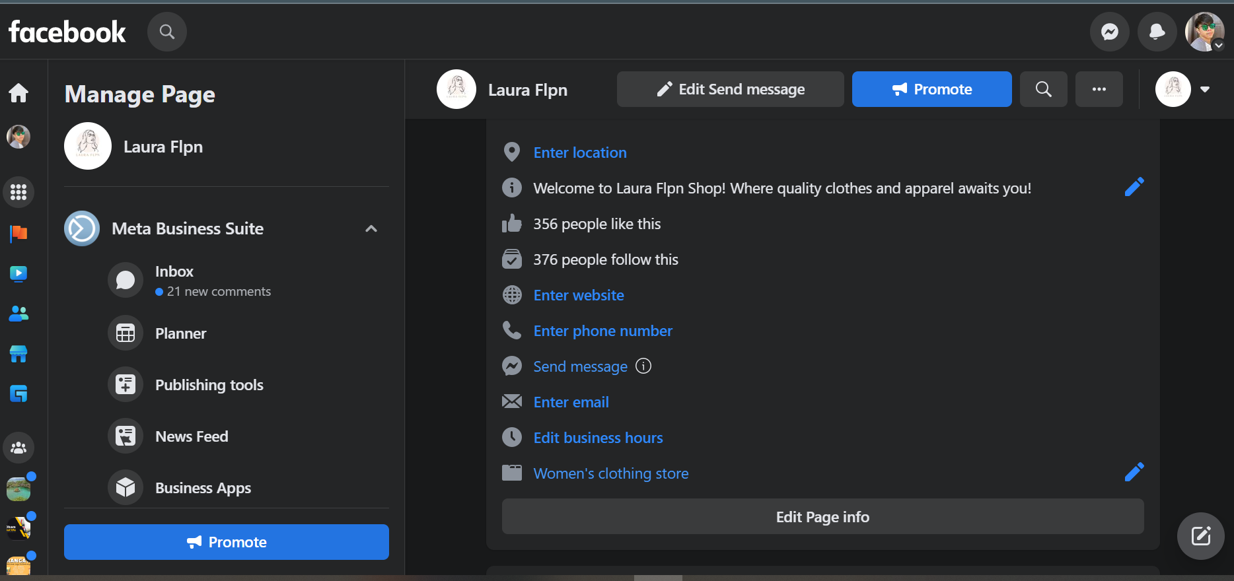Open Planner in the sidebar menu
This screenshot has width=1234, height=581.
click(x=180, y=333)
